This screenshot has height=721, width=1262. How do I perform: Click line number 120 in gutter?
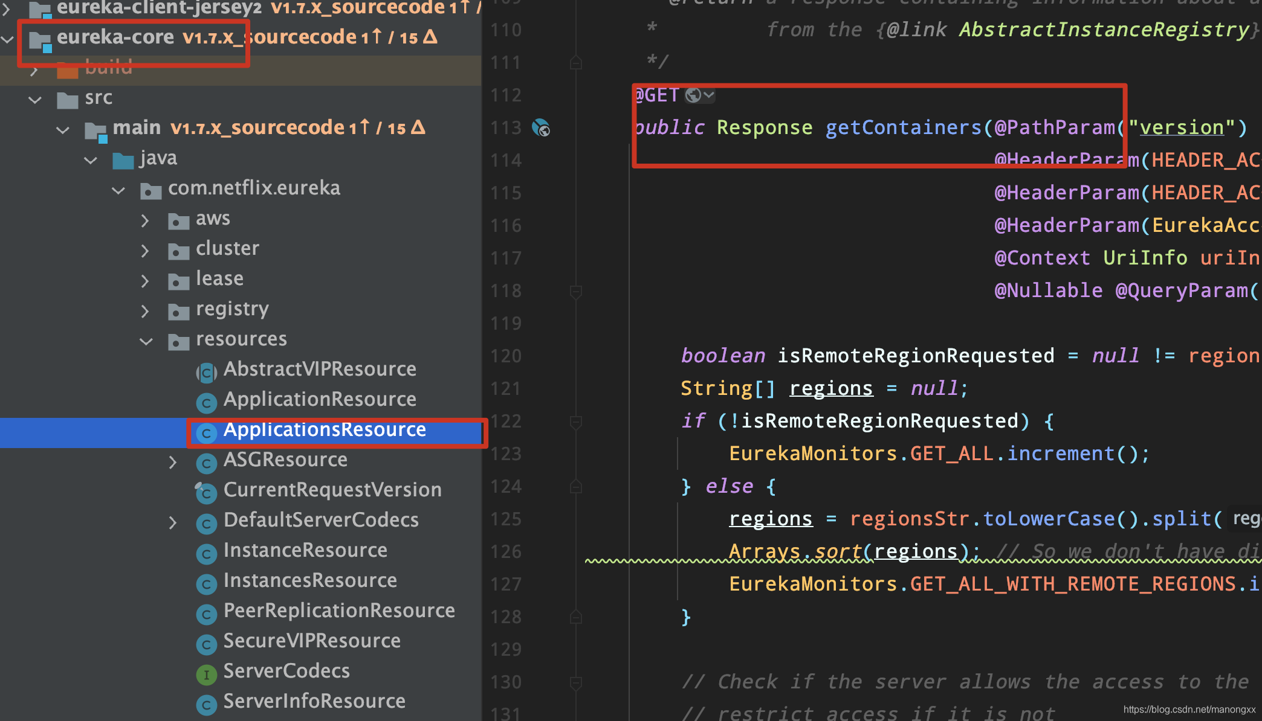point(506,356)
